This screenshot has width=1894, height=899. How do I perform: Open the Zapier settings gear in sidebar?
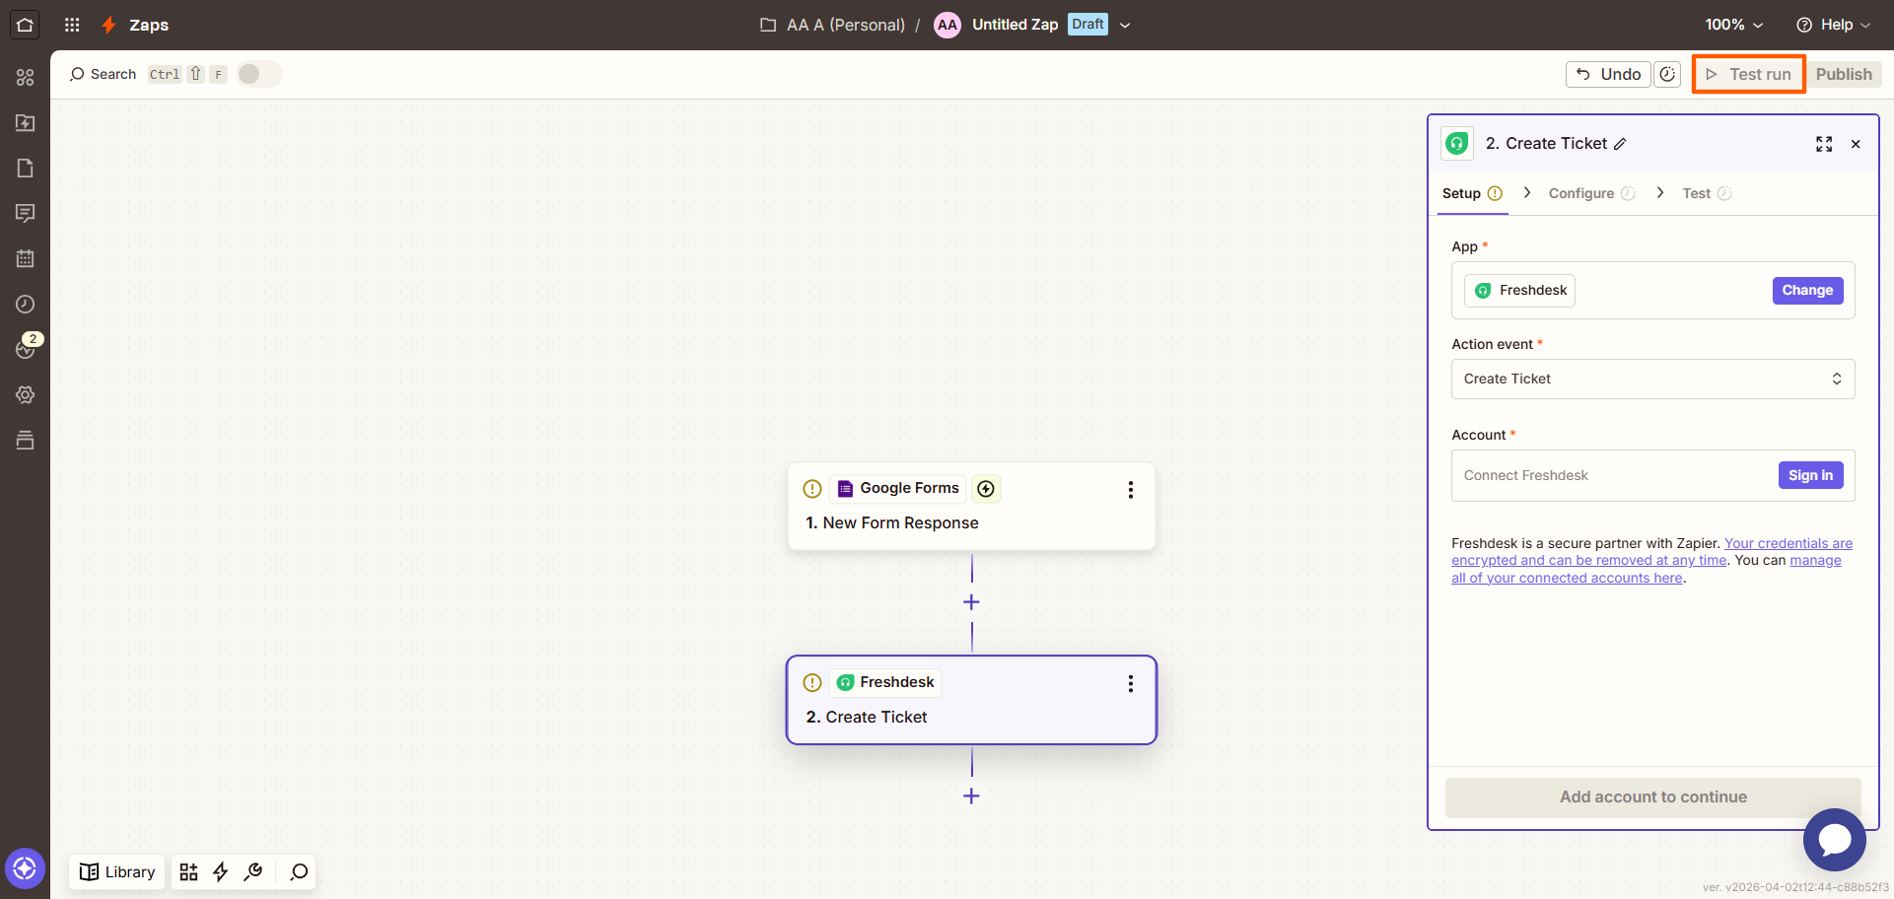(26, 394)
